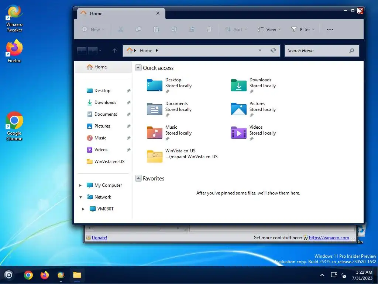Unpin Documents using sidebar pin icon
The width and height of the screenshot is (378, 284).
[x=129, y=114]
